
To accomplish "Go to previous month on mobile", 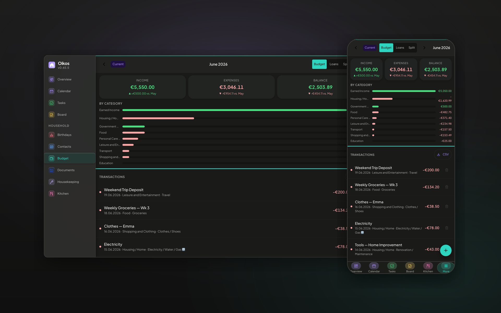I will pyautogui.click(x=356, y=48).
